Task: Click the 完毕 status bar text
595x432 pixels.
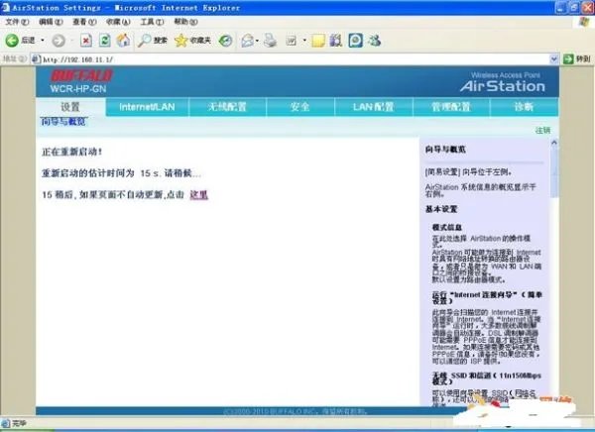Action: 20,423
